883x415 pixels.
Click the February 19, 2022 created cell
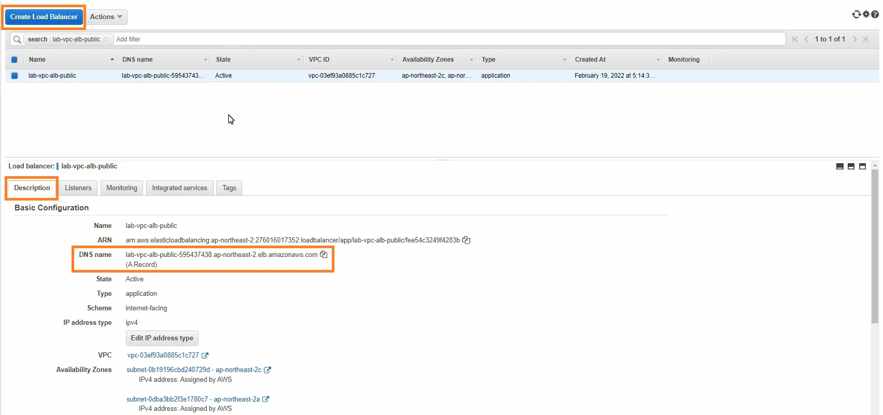tap(615, 76)
